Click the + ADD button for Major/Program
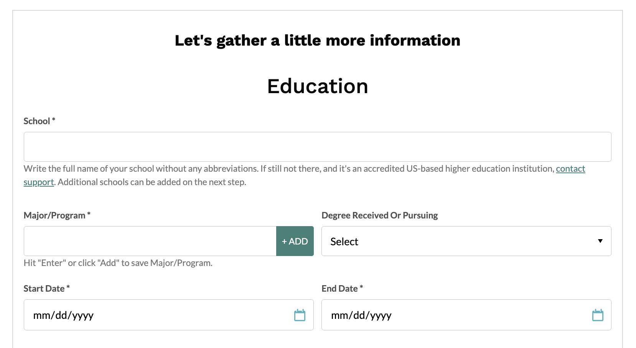The image size is (636, 348). [295, 241]
